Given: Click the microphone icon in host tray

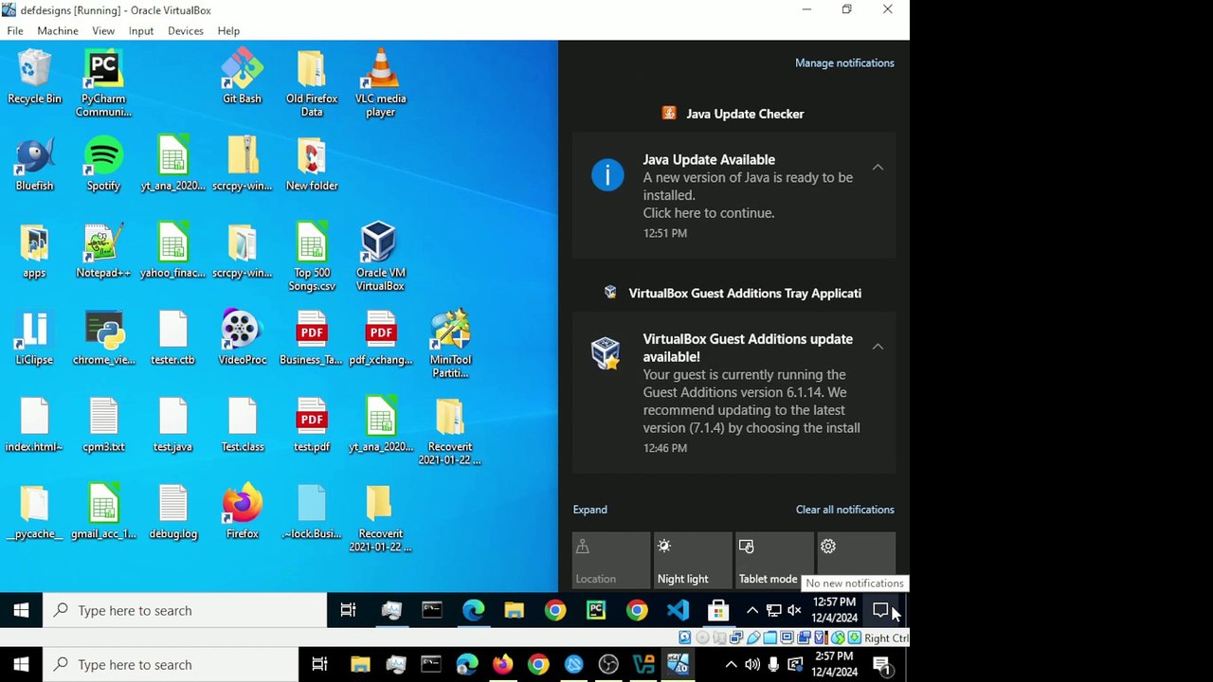Looking at the screenshot, I should tap(774, 665).
